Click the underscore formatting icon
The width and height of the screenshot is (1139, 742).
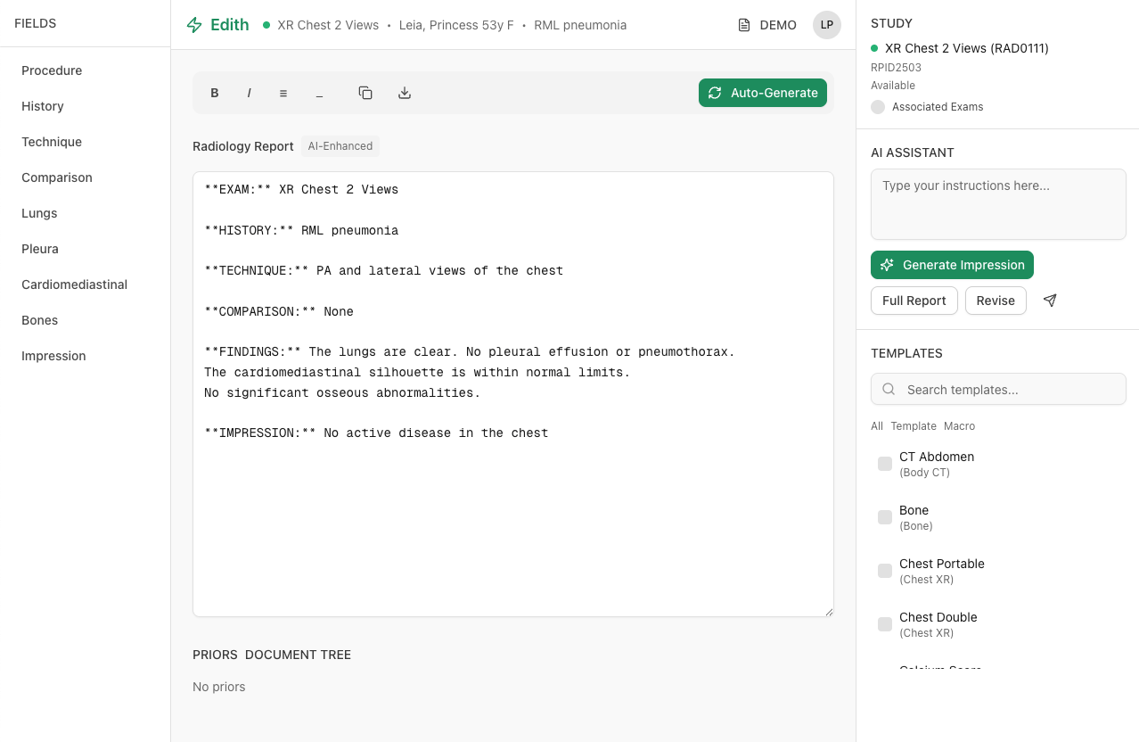coord(319,93)
